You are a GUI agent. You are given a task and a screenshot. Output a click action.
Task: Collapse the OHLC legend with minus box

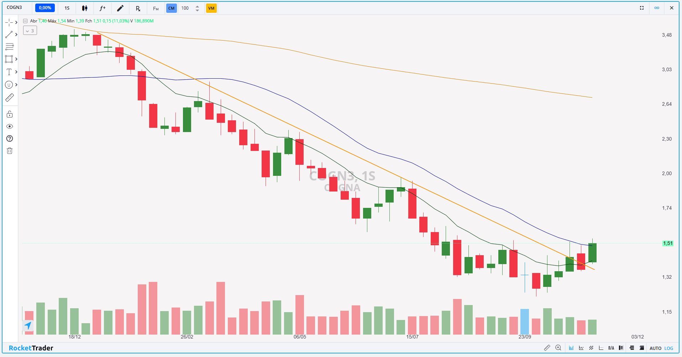(x=25, y=21)
